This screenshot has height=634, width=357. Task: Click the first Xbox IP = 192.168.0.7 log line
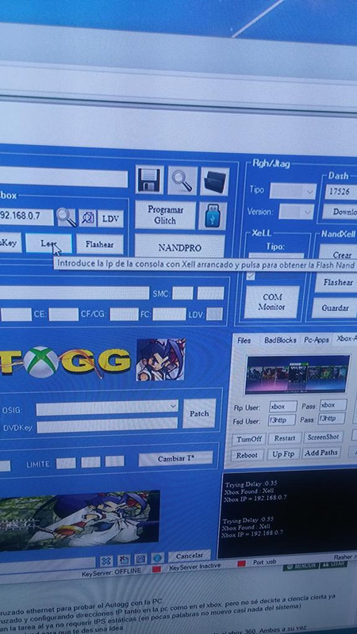[x=255, y=498]
